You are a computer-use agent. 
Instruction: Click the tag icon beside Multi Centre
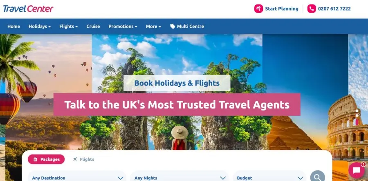(173, 26)
